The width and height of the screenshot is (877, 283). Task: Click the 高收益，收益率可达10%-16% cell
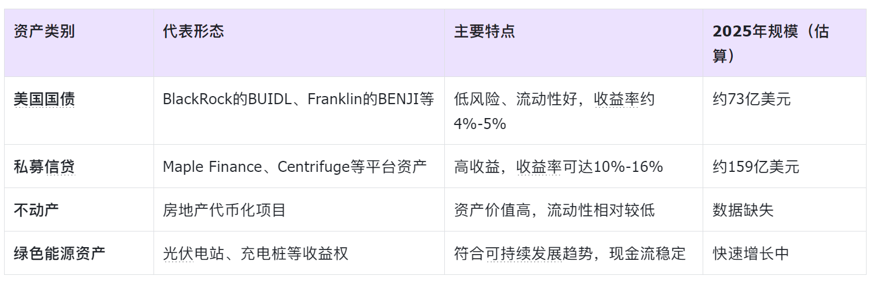click(558, 167)
